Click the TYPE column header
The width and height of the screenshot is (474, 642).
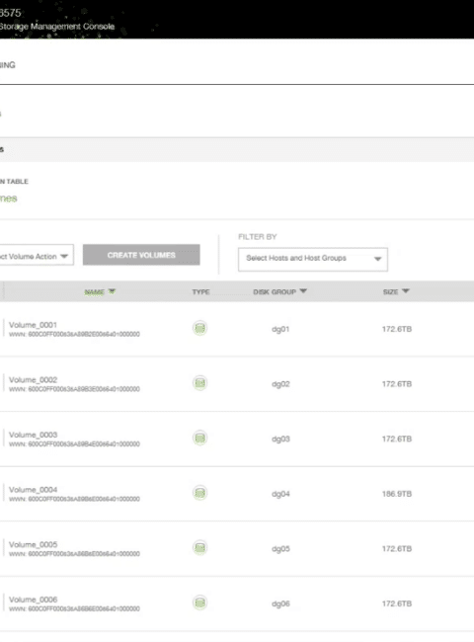[200, 292]
